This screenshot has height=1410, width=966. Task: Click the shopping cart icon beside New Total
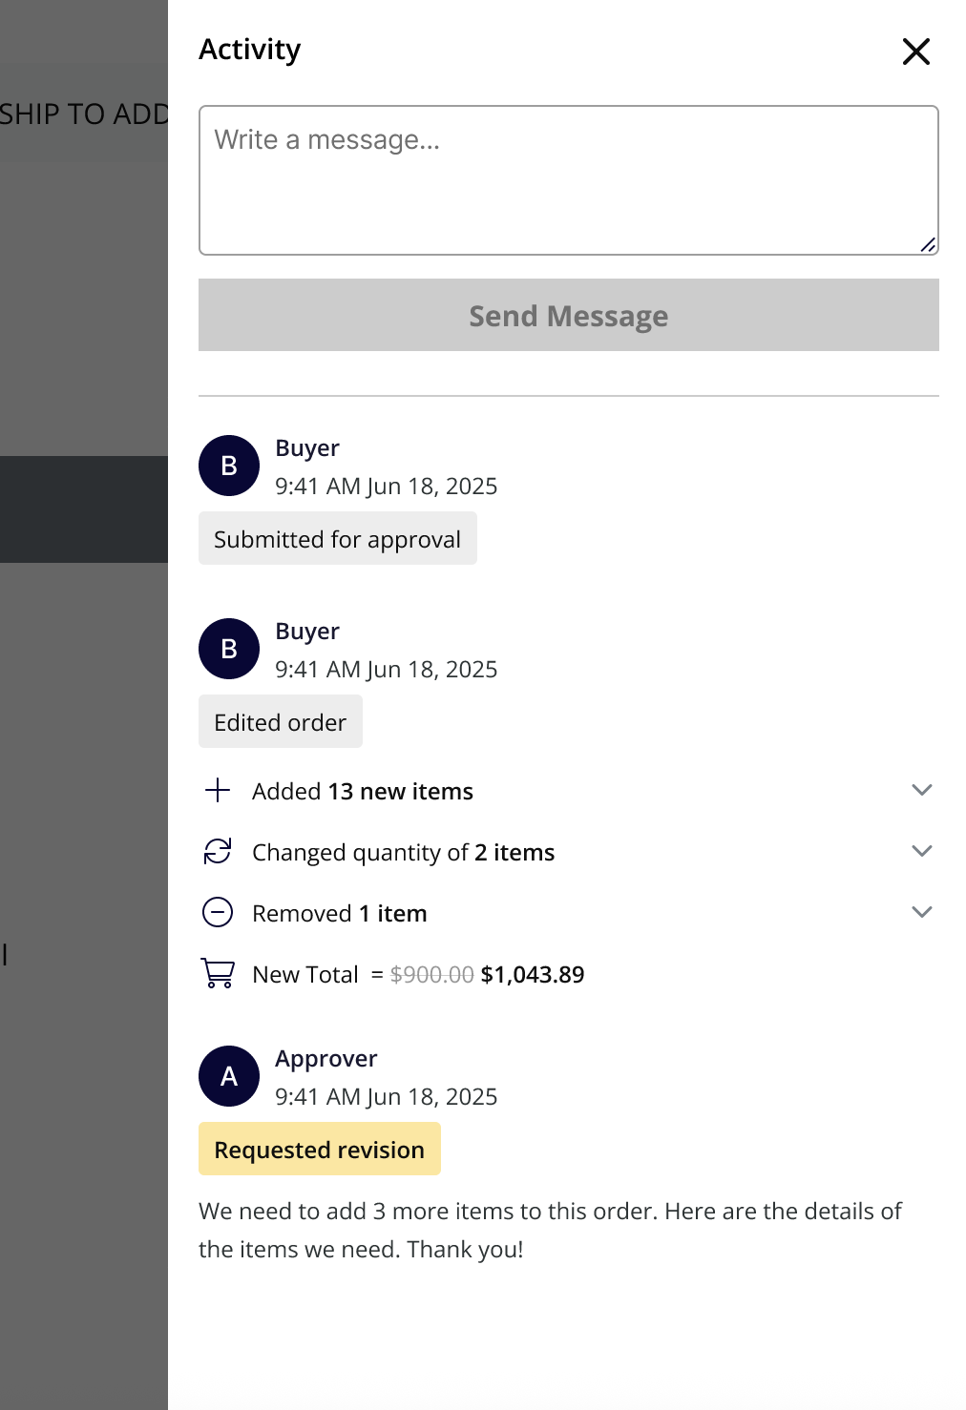(217, 974)
